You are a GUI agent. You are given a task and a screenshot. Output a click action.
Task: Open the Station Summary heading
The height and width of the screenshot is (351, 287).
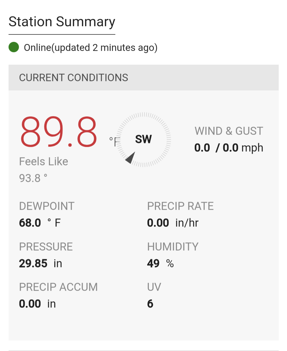(x=62, y=22)
